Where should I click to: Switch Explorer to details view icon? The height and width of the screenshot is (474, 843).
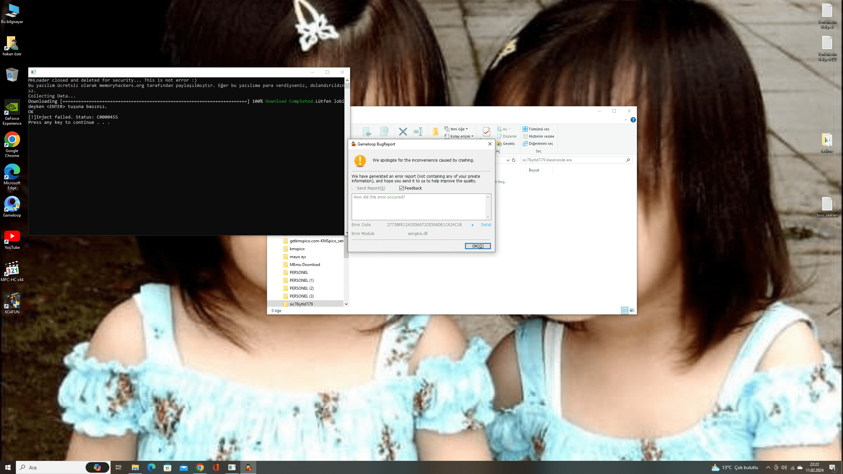[x=625, y=310]
